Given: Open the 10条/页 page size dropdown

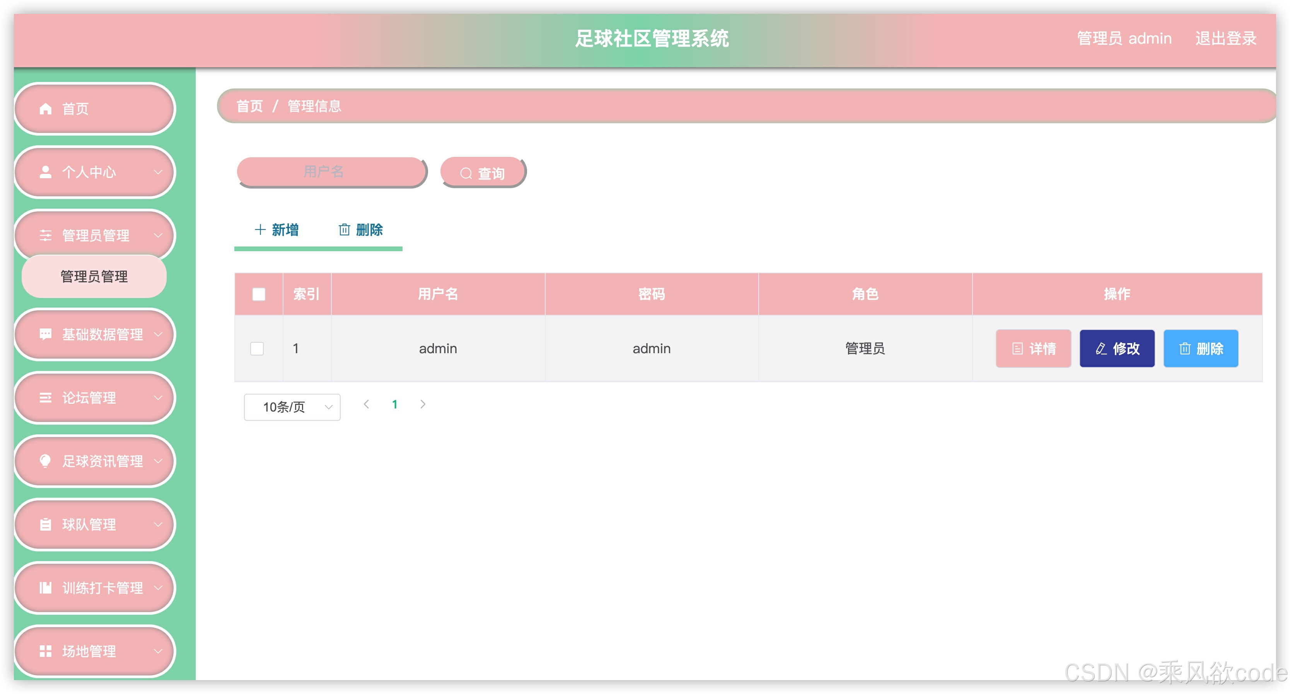Looking at the screenshot, I should [292, 407].
